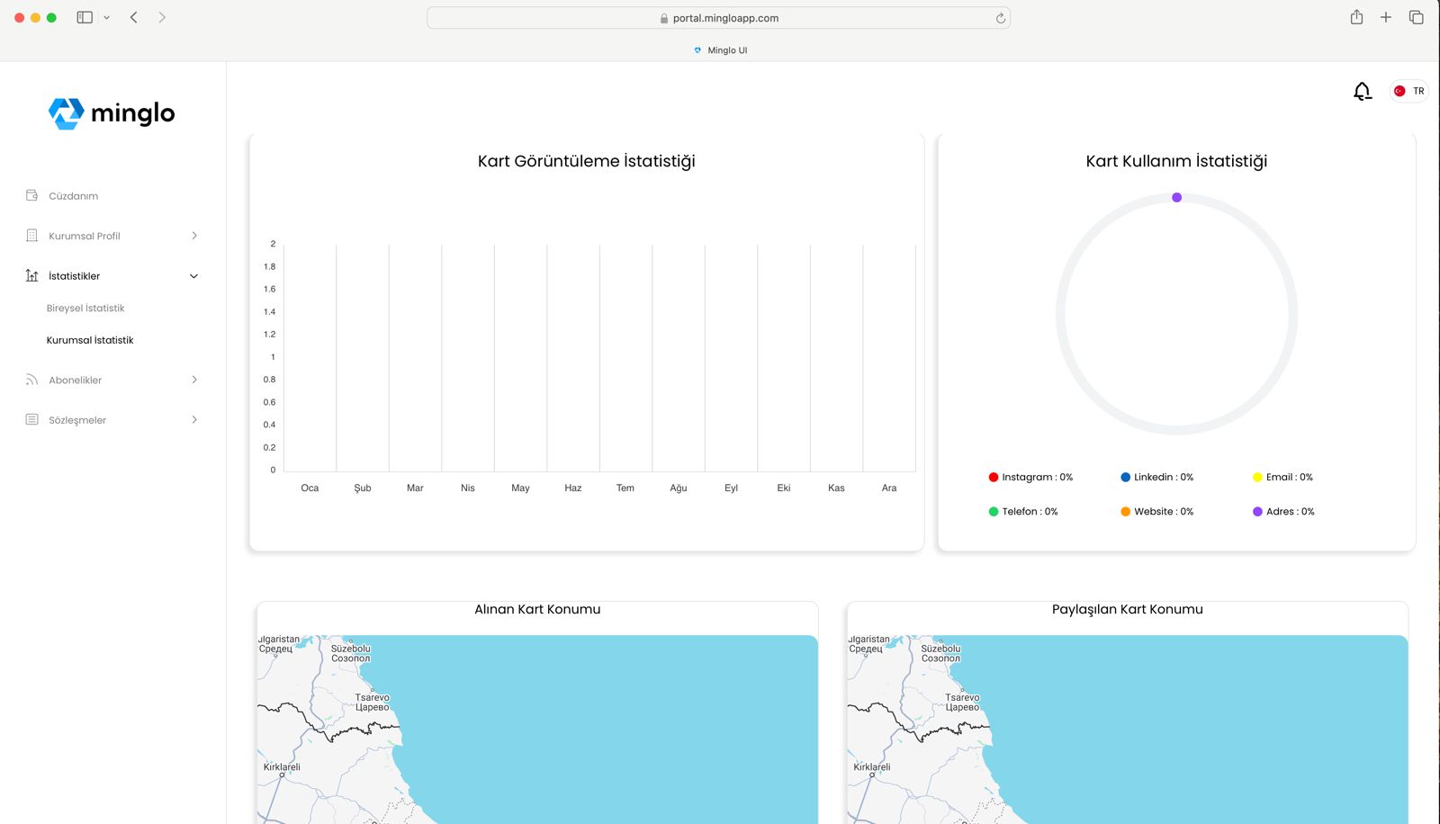The height and width of the screenshot is (824, 1440).
Task: Click 'Ağu' month label on chart
Action: 679,488
